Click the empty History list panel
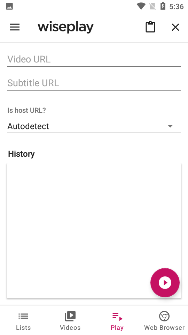This screenshot has height=335, width=188. pos(94,231)
